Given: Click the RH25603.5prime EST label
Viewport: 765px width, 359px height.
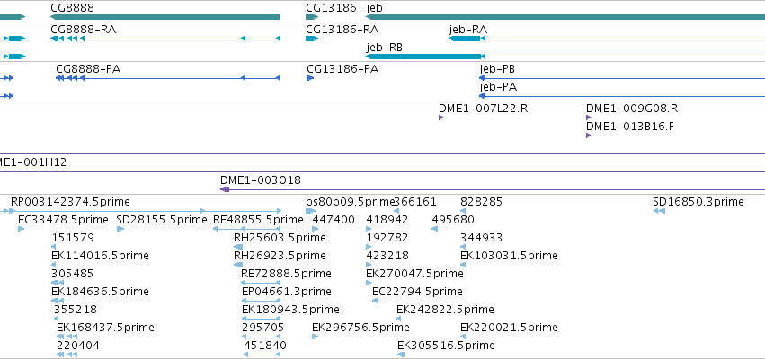Looking at the screenshot, I should click(280, 238).
